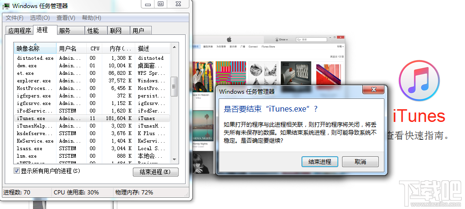Screen dimensions: 465x209
Task: Select the iTunesHelp... process row
Action: [x=92, y=126]
